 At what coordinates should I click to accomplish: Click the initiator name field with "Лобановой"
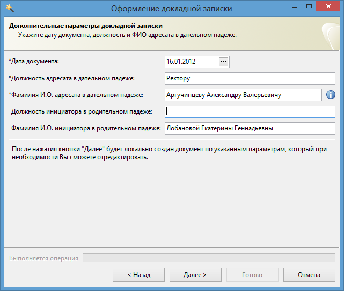coord(250,128)
